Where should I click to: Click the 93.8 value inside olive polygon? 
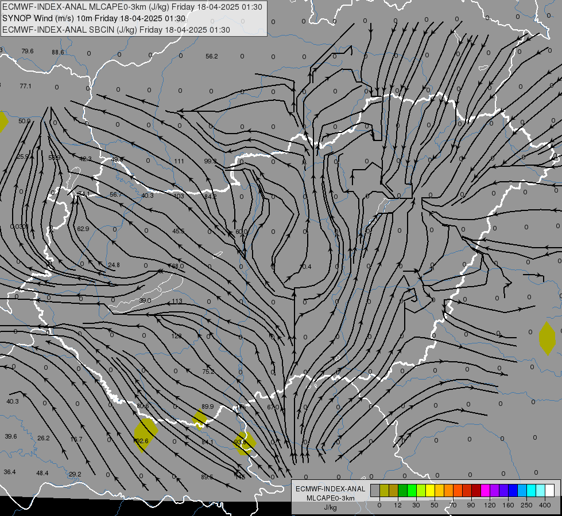click(240, 442)
